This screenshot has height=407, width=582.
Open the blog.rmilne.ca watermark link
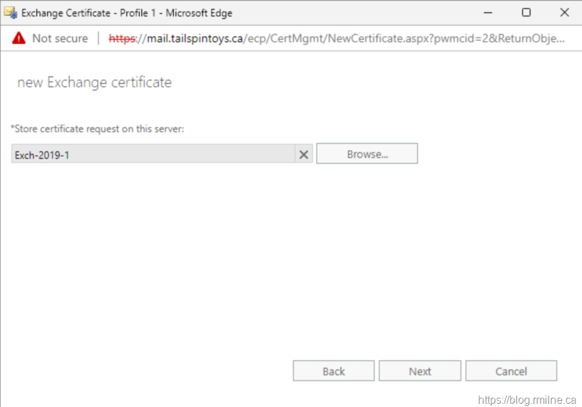527,400
